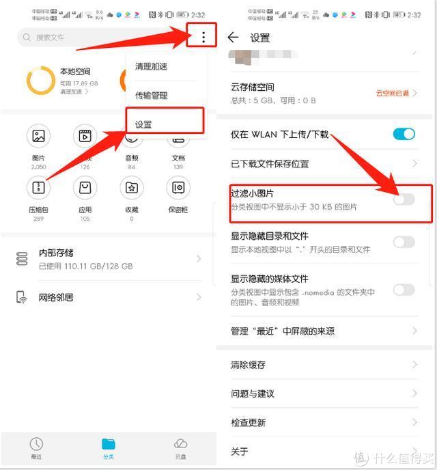This screenshot has height=470, width=437.
Task: Turn on 显示隐藏目录和文件 switch
Action: 404,242
